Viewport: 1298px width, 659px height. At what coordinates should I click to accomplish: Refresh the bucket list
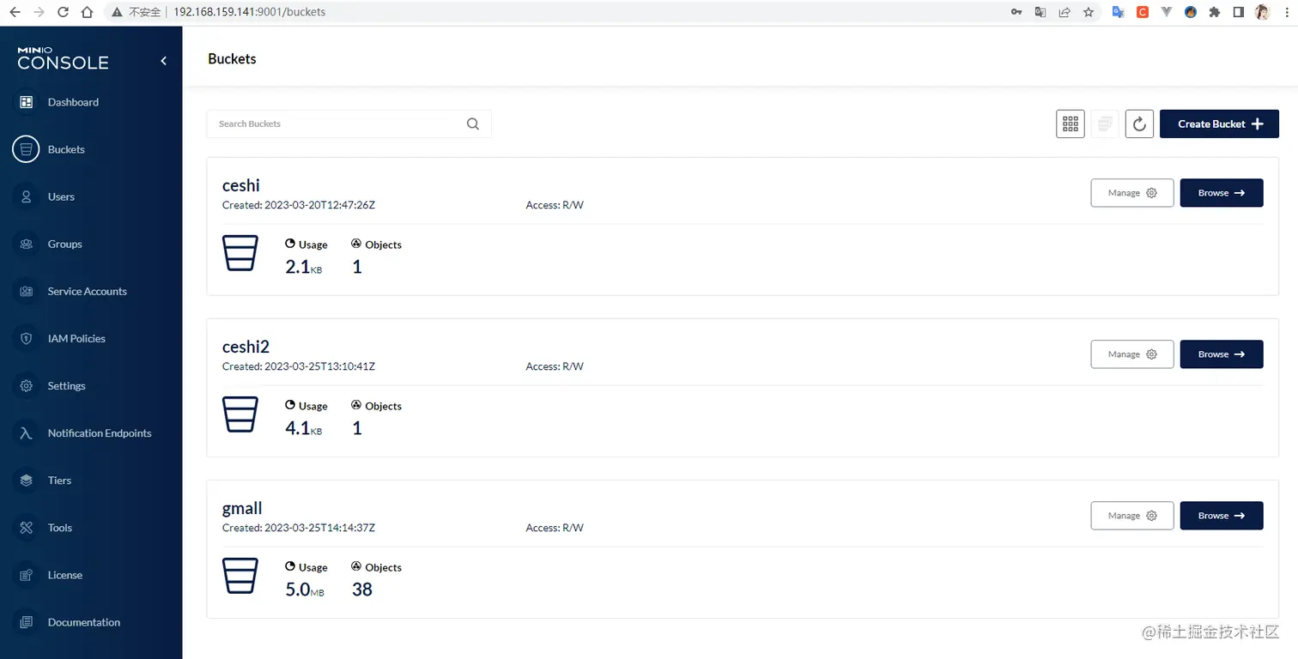point(1139,124)
